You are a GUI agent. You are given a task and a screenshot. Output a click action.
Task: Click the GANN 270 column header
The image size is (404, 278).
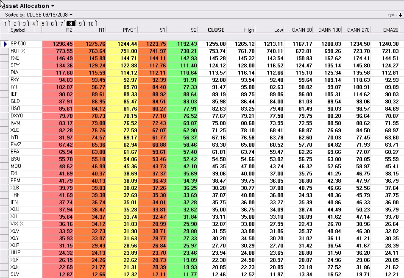356,30
